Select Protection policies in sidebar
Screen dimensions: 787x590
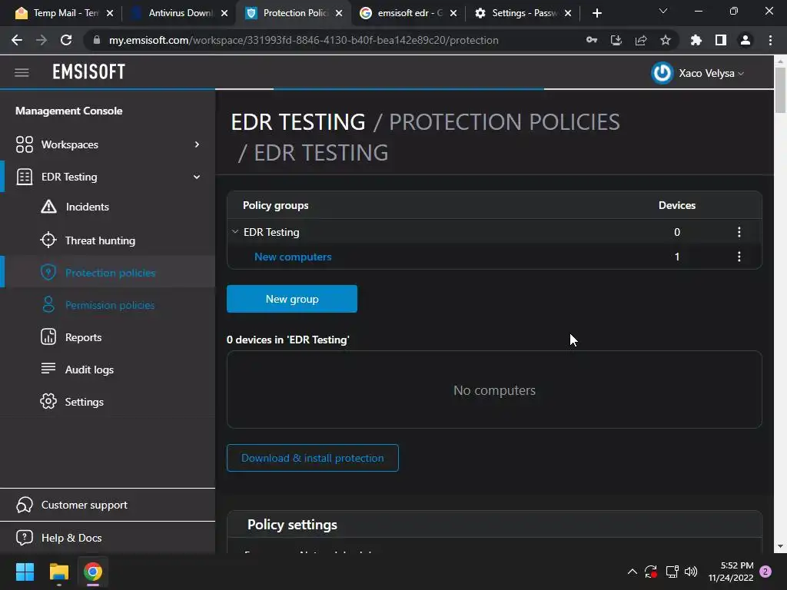pyautogui.click(x=111, y=273)
